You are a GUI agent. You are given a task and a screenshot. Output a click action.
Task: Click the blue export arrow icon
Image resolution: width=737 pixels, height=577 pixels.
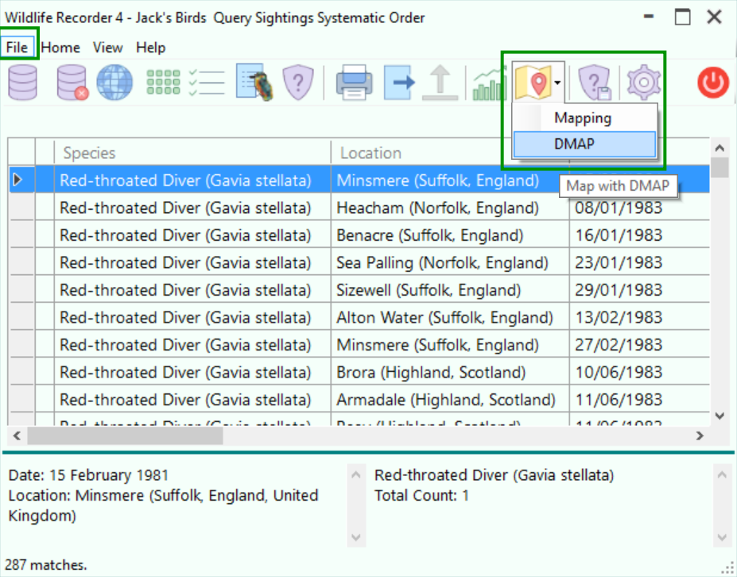400,83
